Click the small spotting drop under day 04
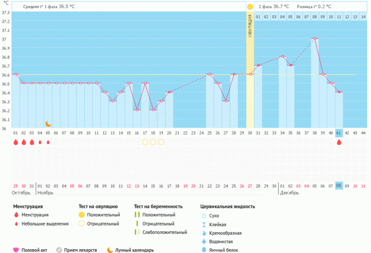The width and height of the screenshot is (371, 253). point(40,142)
